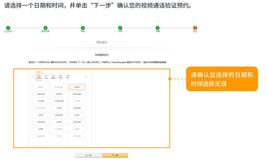Click the fourth green checkmark progress step

(120, 28)
